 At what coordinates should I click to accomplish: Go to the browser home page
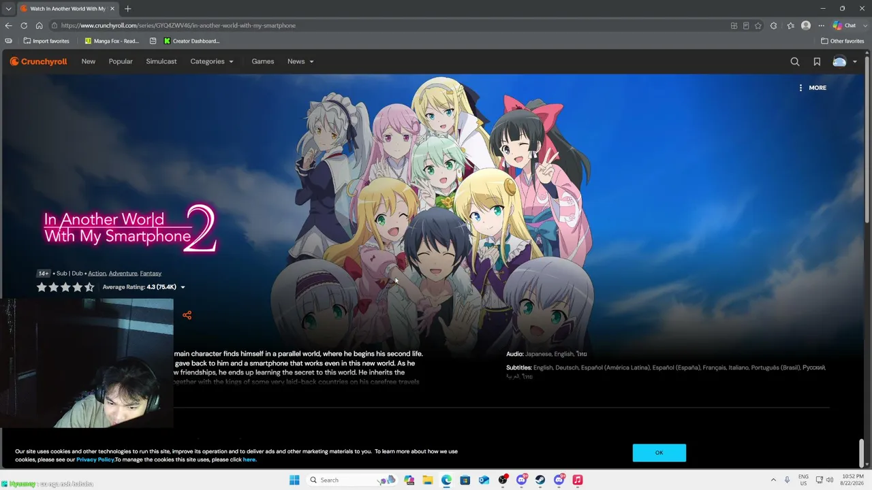point(39,26)
